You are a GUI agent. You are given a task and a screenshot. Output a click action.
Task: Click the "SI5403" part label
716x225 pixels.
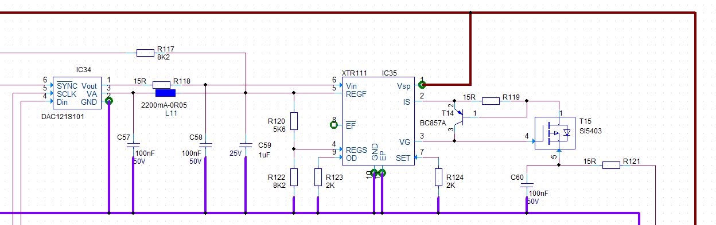(x=590, y=131)
